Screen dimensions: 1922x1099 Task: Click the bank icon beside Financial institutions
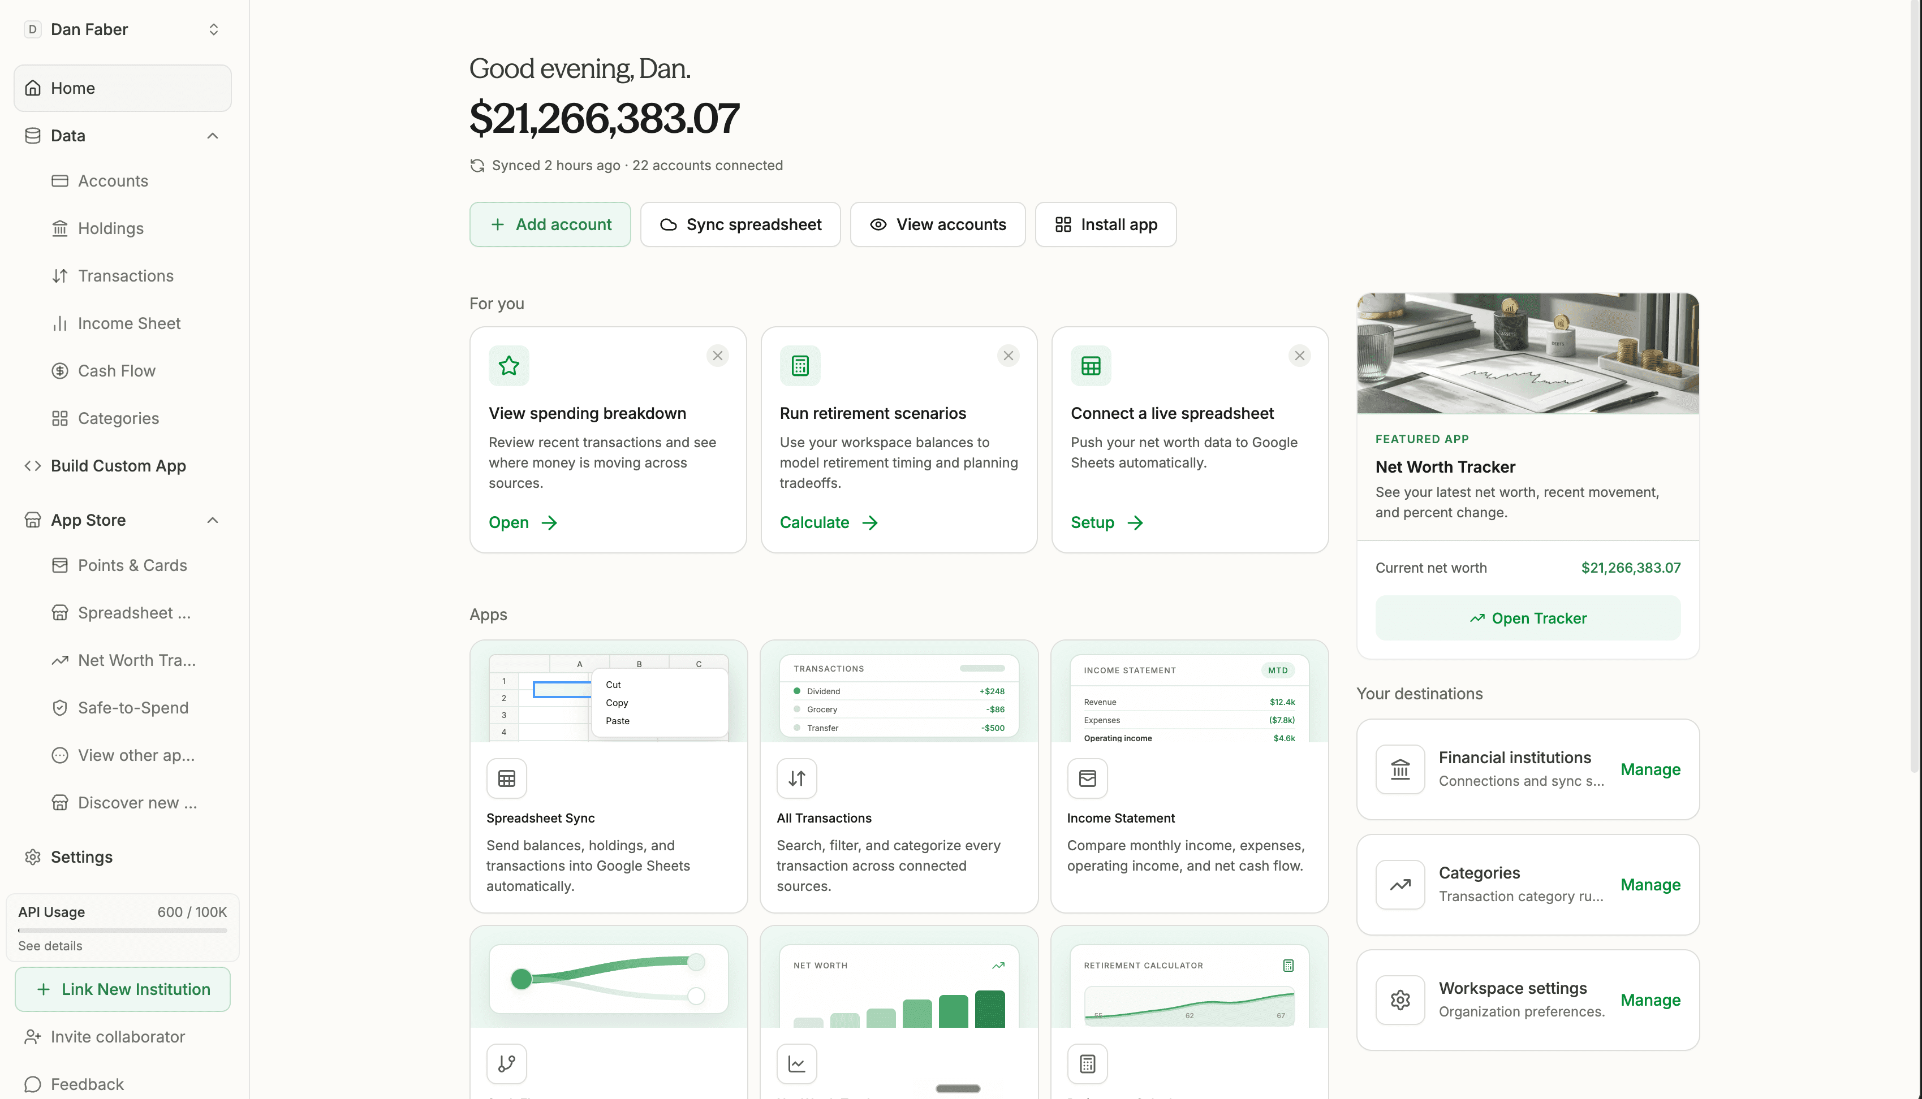pyautogui.click(x=1400, y=770)
